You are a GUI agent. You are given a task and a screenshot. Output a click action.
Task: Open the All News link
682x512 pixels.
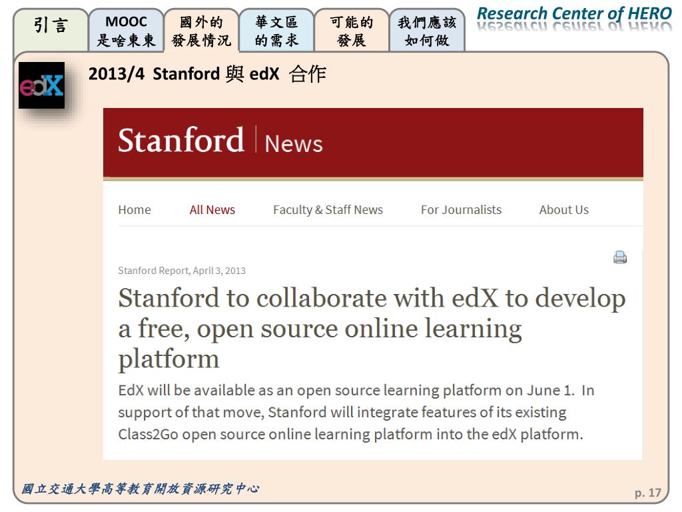(x=212, y=210)
